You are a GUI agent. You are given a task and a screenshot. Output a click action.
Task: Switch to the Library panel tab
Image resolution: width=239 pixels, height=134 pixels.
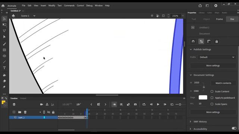(x=202, y=13)
